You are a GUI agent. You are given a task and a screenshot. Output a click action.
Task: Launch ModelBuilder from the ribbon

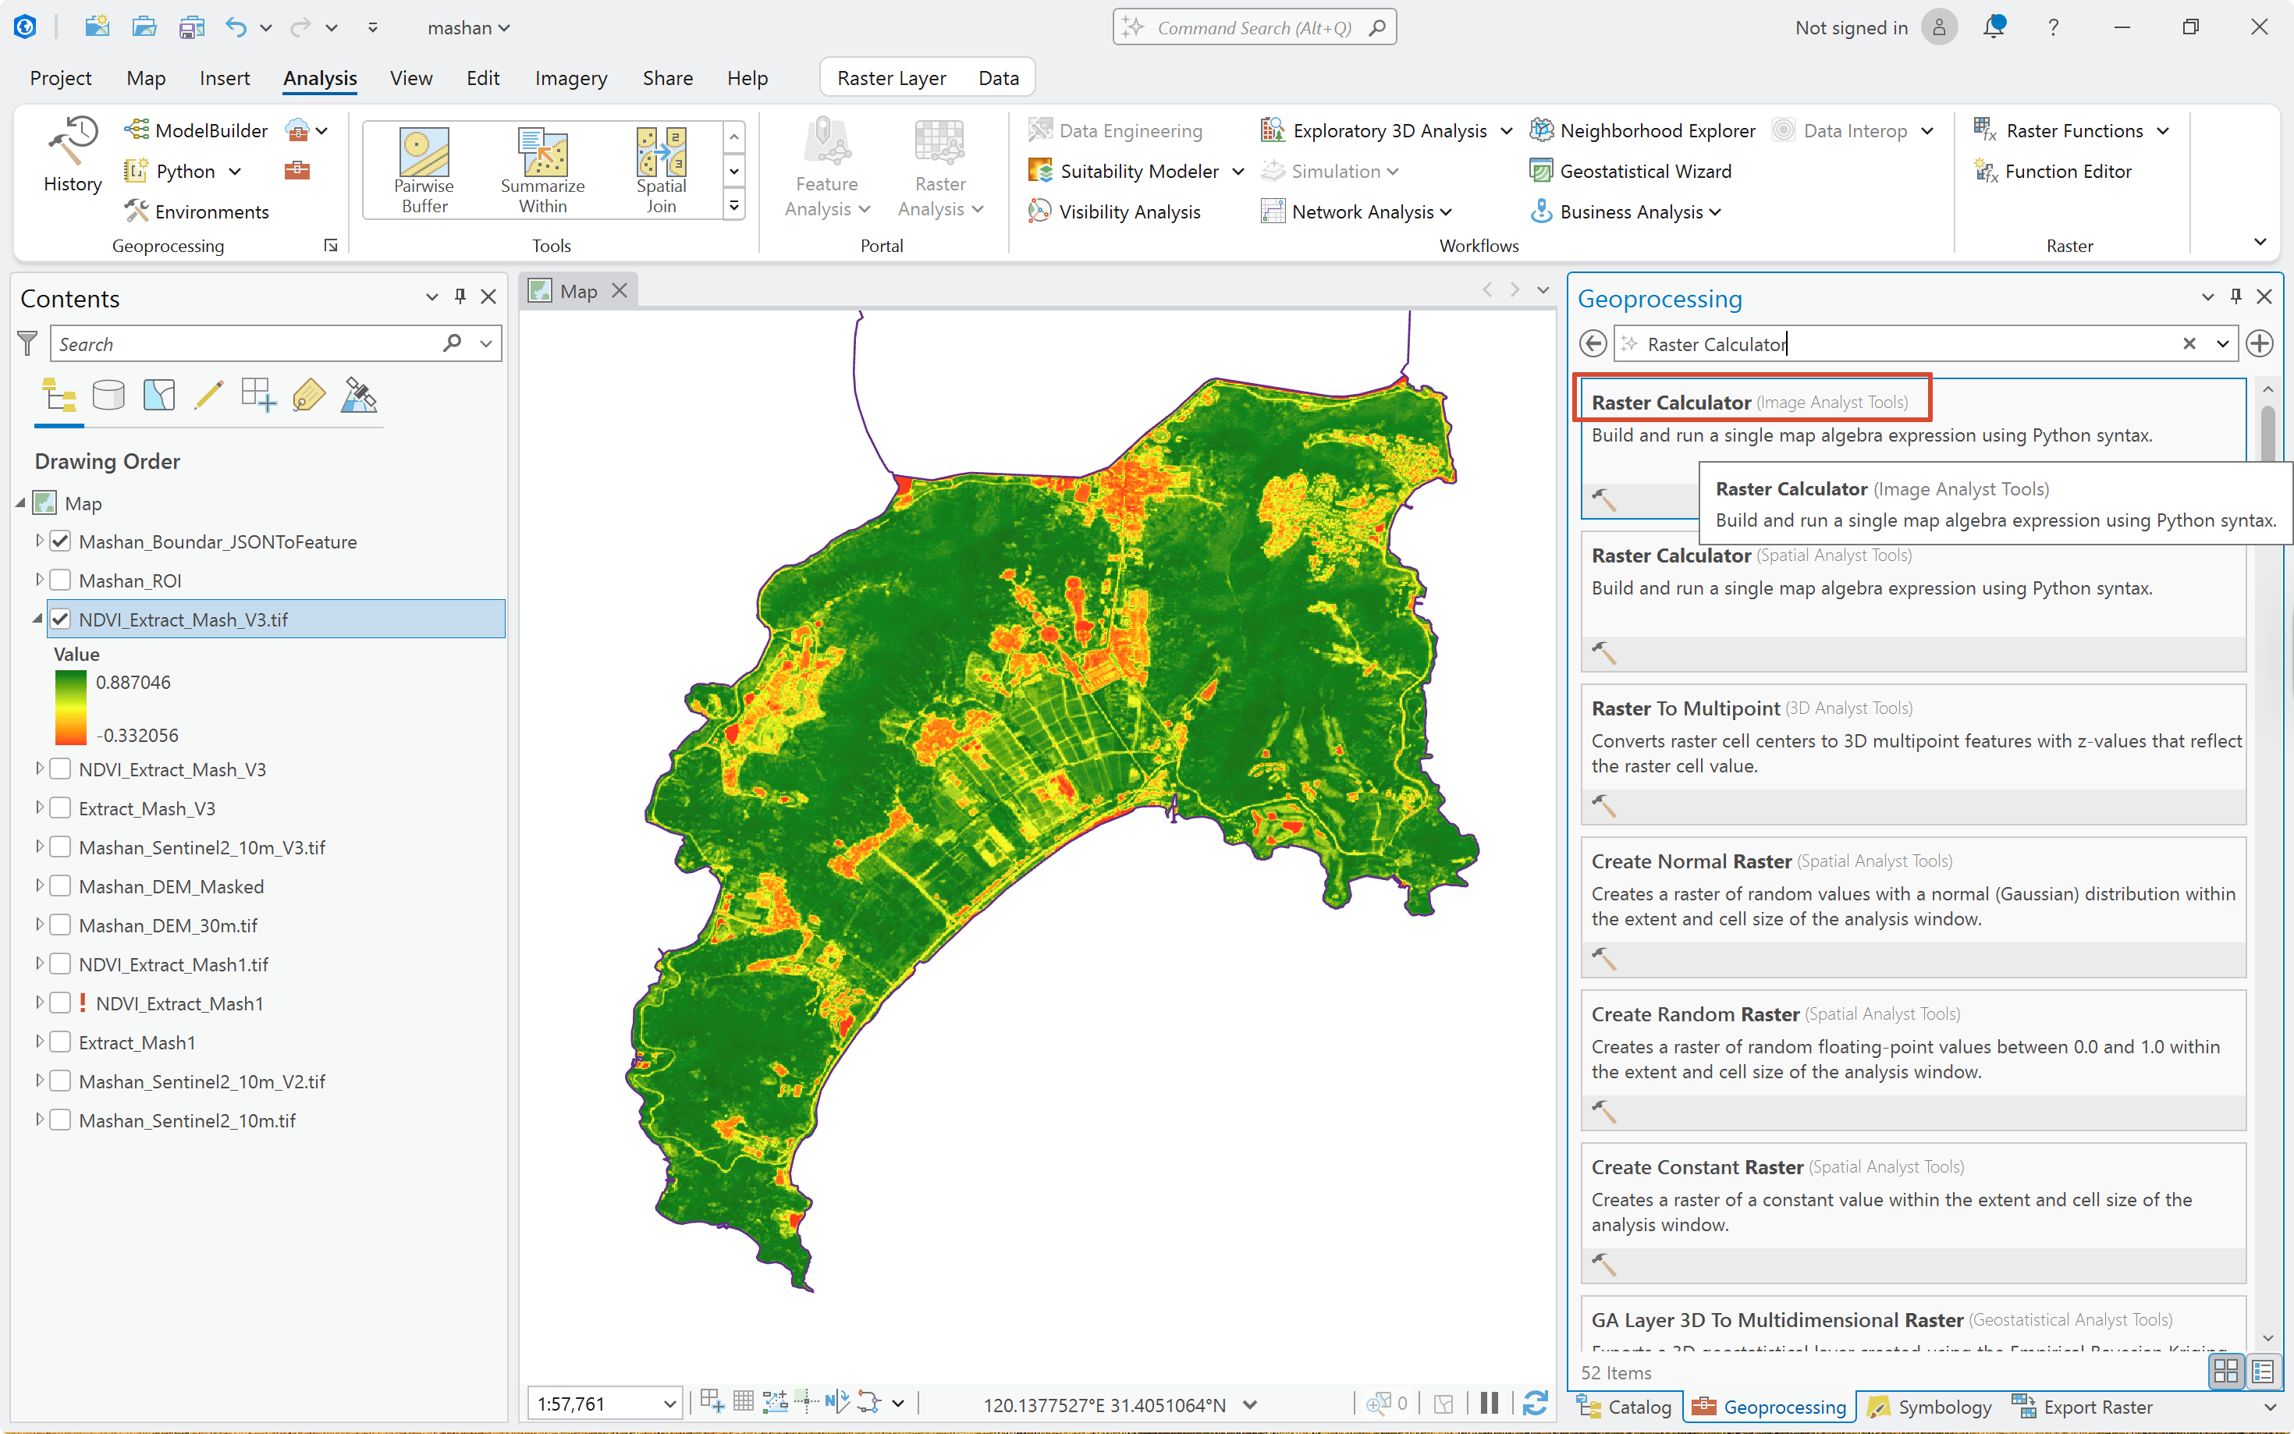click(x=197, y=130)
